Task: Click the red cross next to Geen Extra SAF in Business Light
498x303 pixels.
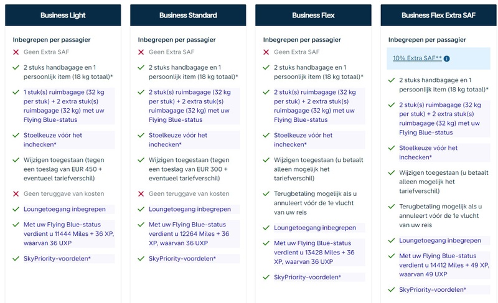Action: coord(16,52)
